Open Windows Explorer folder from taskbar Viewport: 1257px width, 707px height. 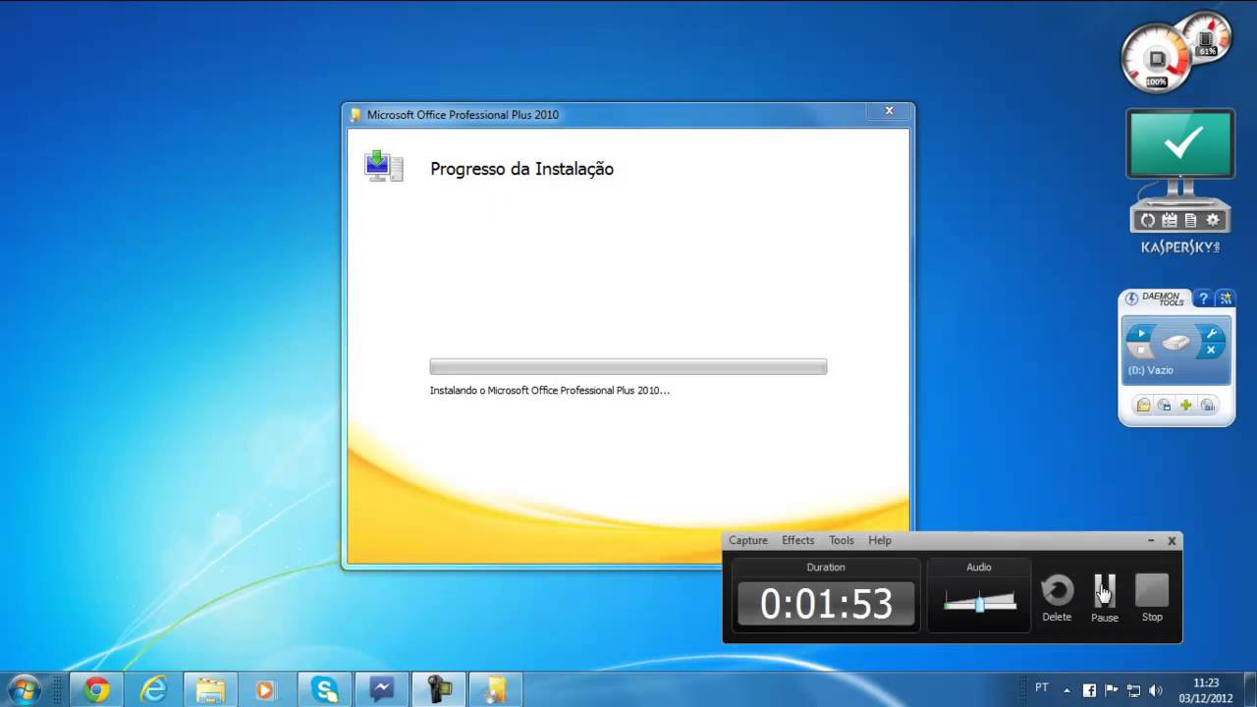[210, 690]
